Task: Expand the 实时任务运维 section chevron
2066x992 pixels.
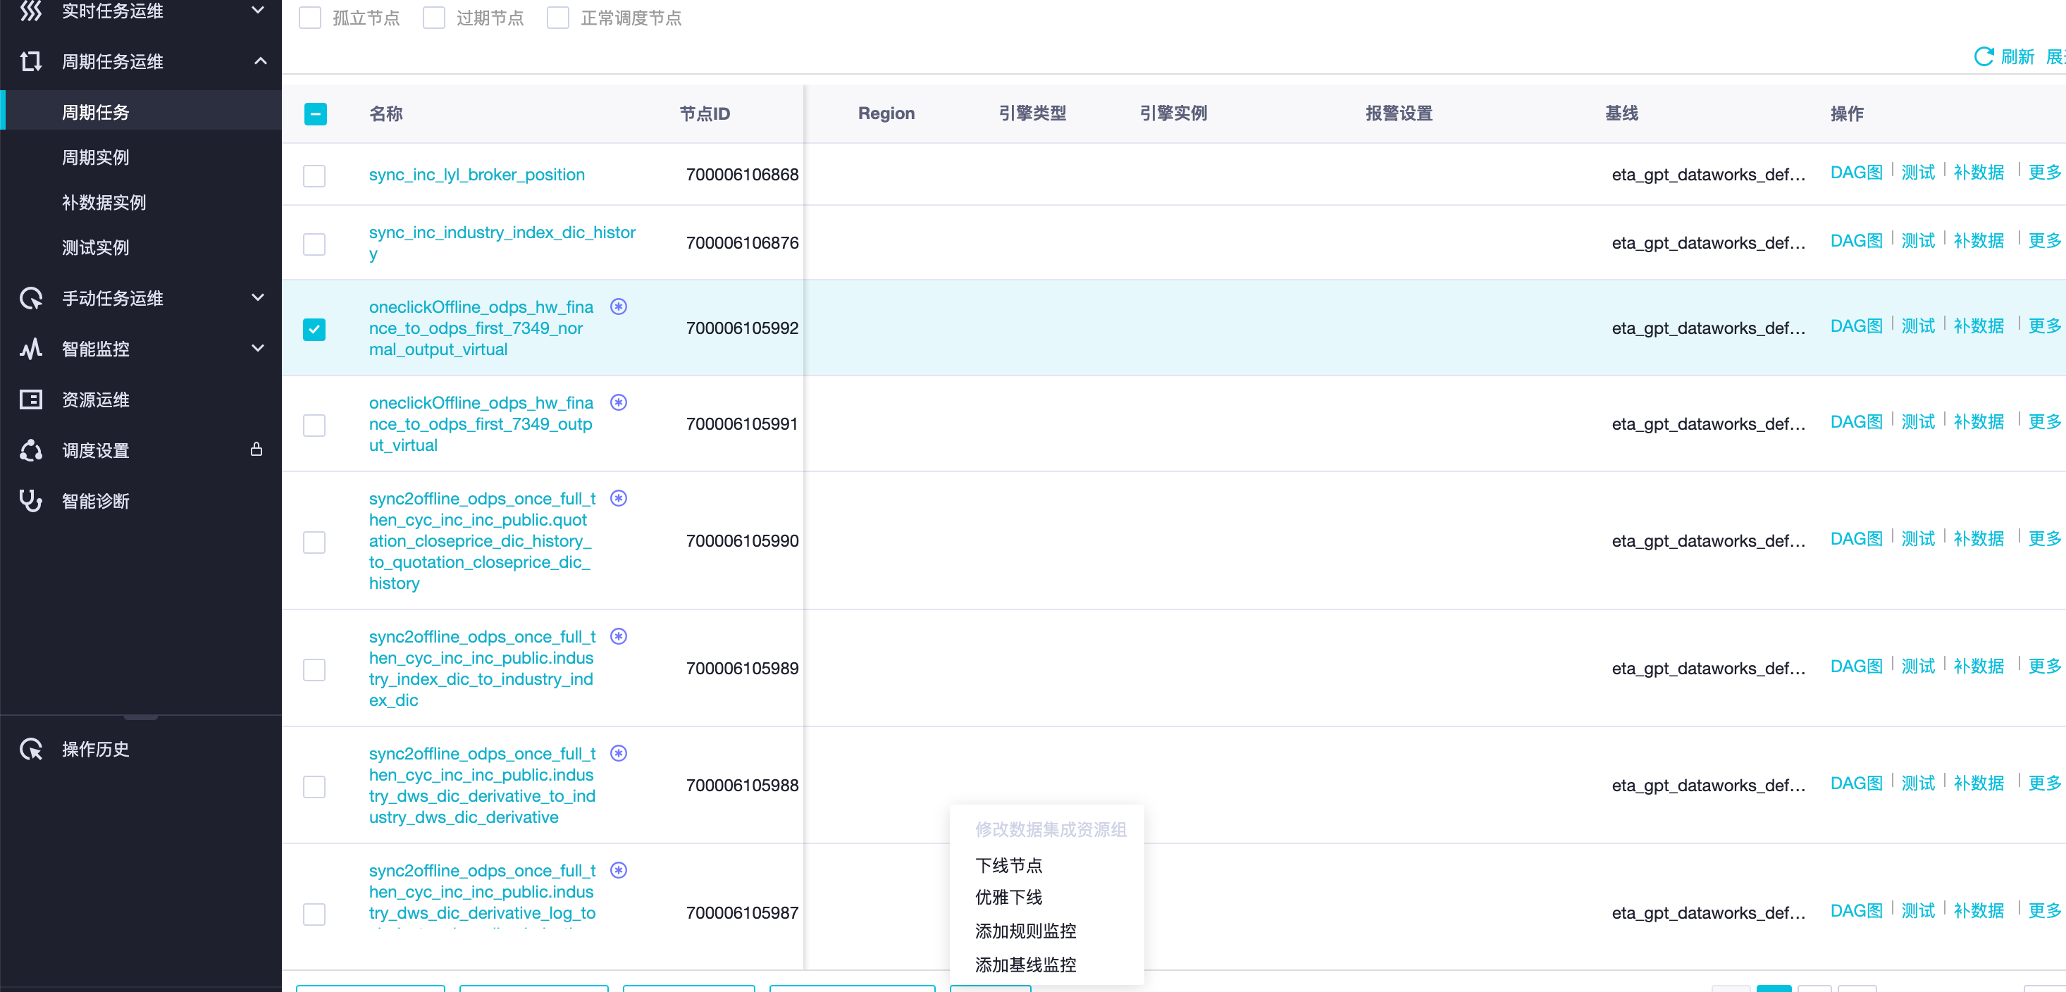Action: (x=257, y=11)
